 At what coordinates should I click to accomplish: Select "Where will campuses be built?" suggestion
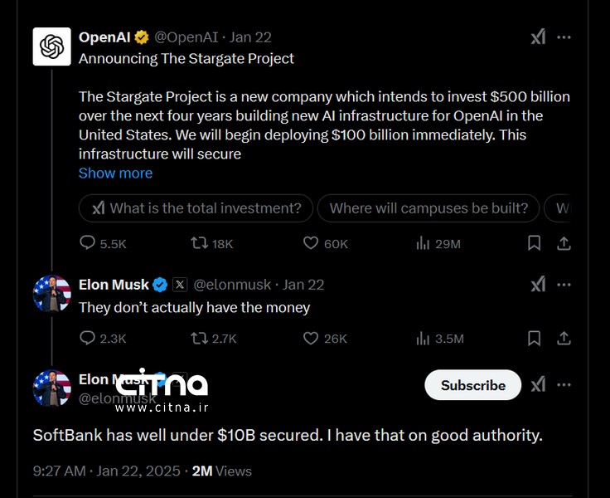[428, 208]
